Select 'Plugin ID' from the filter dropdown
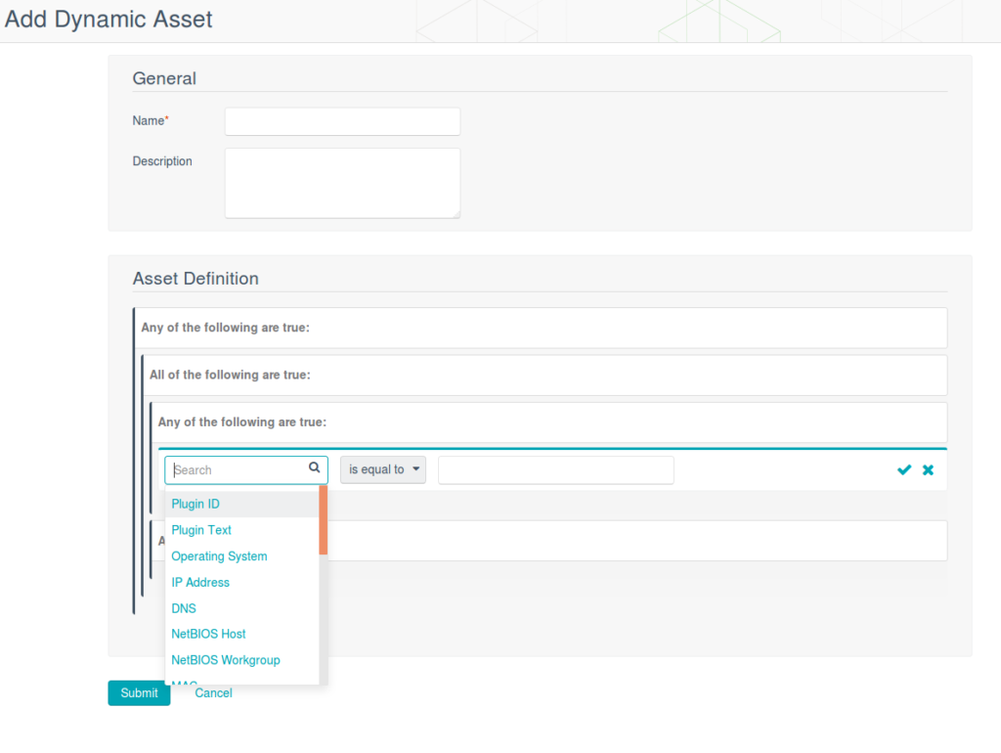The height and width of the screenshot is (753, 1001). point(195,503)
